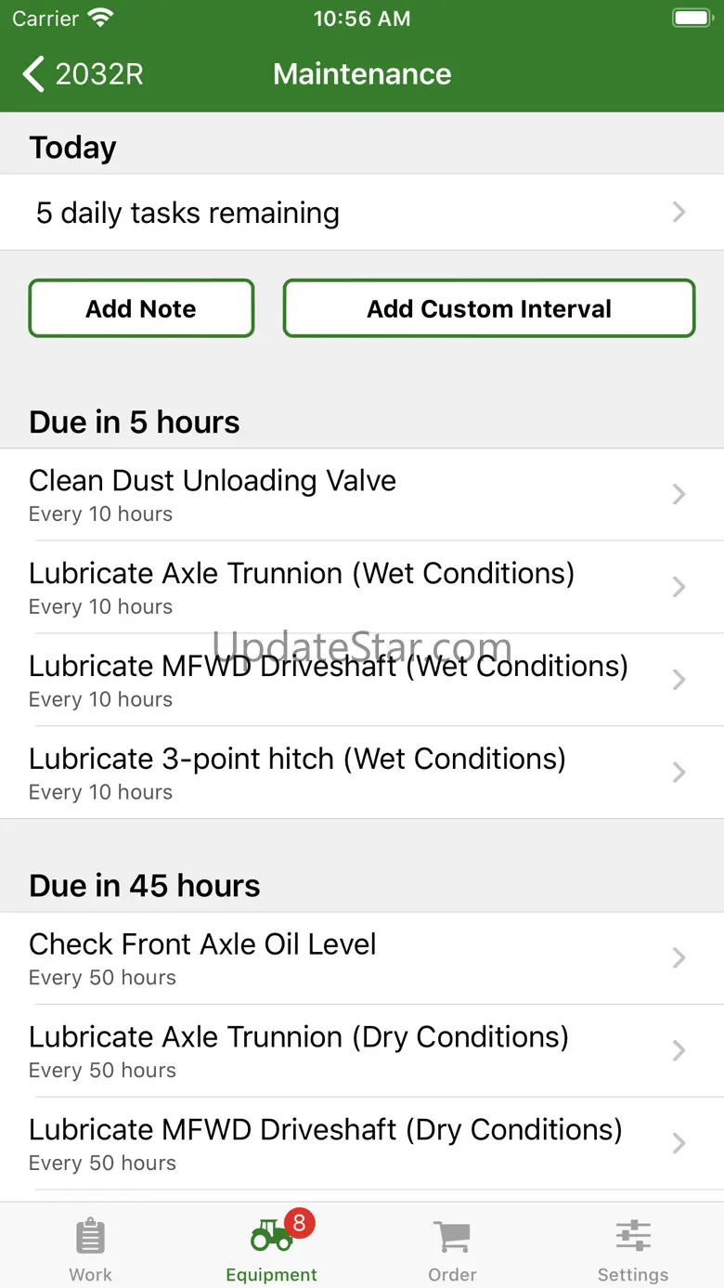Open Lubricate MFWD Driveshaft (Wet Conditions) row

click(x=329, y=680)
